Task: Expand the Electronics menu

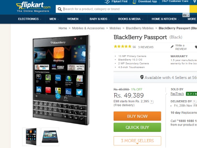Action: click(30, 19)
